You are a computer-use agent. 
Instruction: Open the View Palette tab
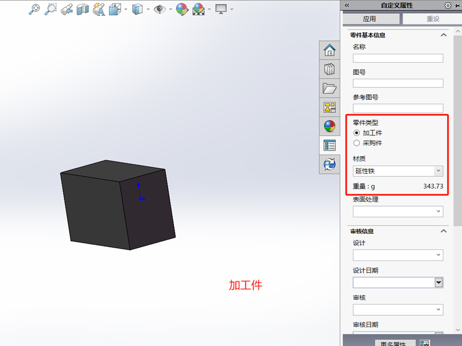[x=329, y=108]
